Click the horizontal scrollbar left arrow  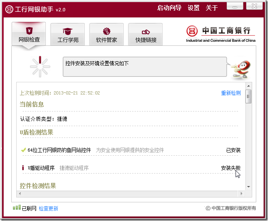[20, 194]
